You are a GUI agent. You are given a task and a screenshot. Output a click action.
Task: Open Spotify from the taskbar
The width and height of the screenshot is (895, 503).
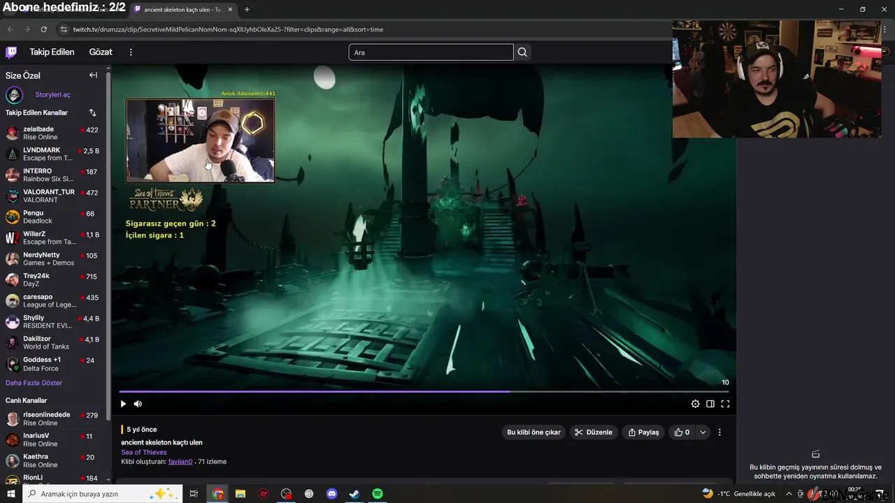point(378,494)
